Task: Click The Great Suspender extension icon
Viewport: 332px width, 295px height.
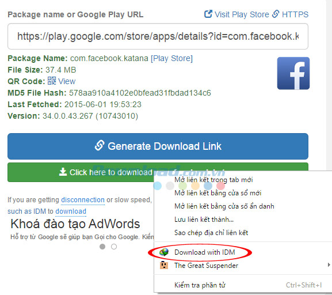Action: (164, 265)
